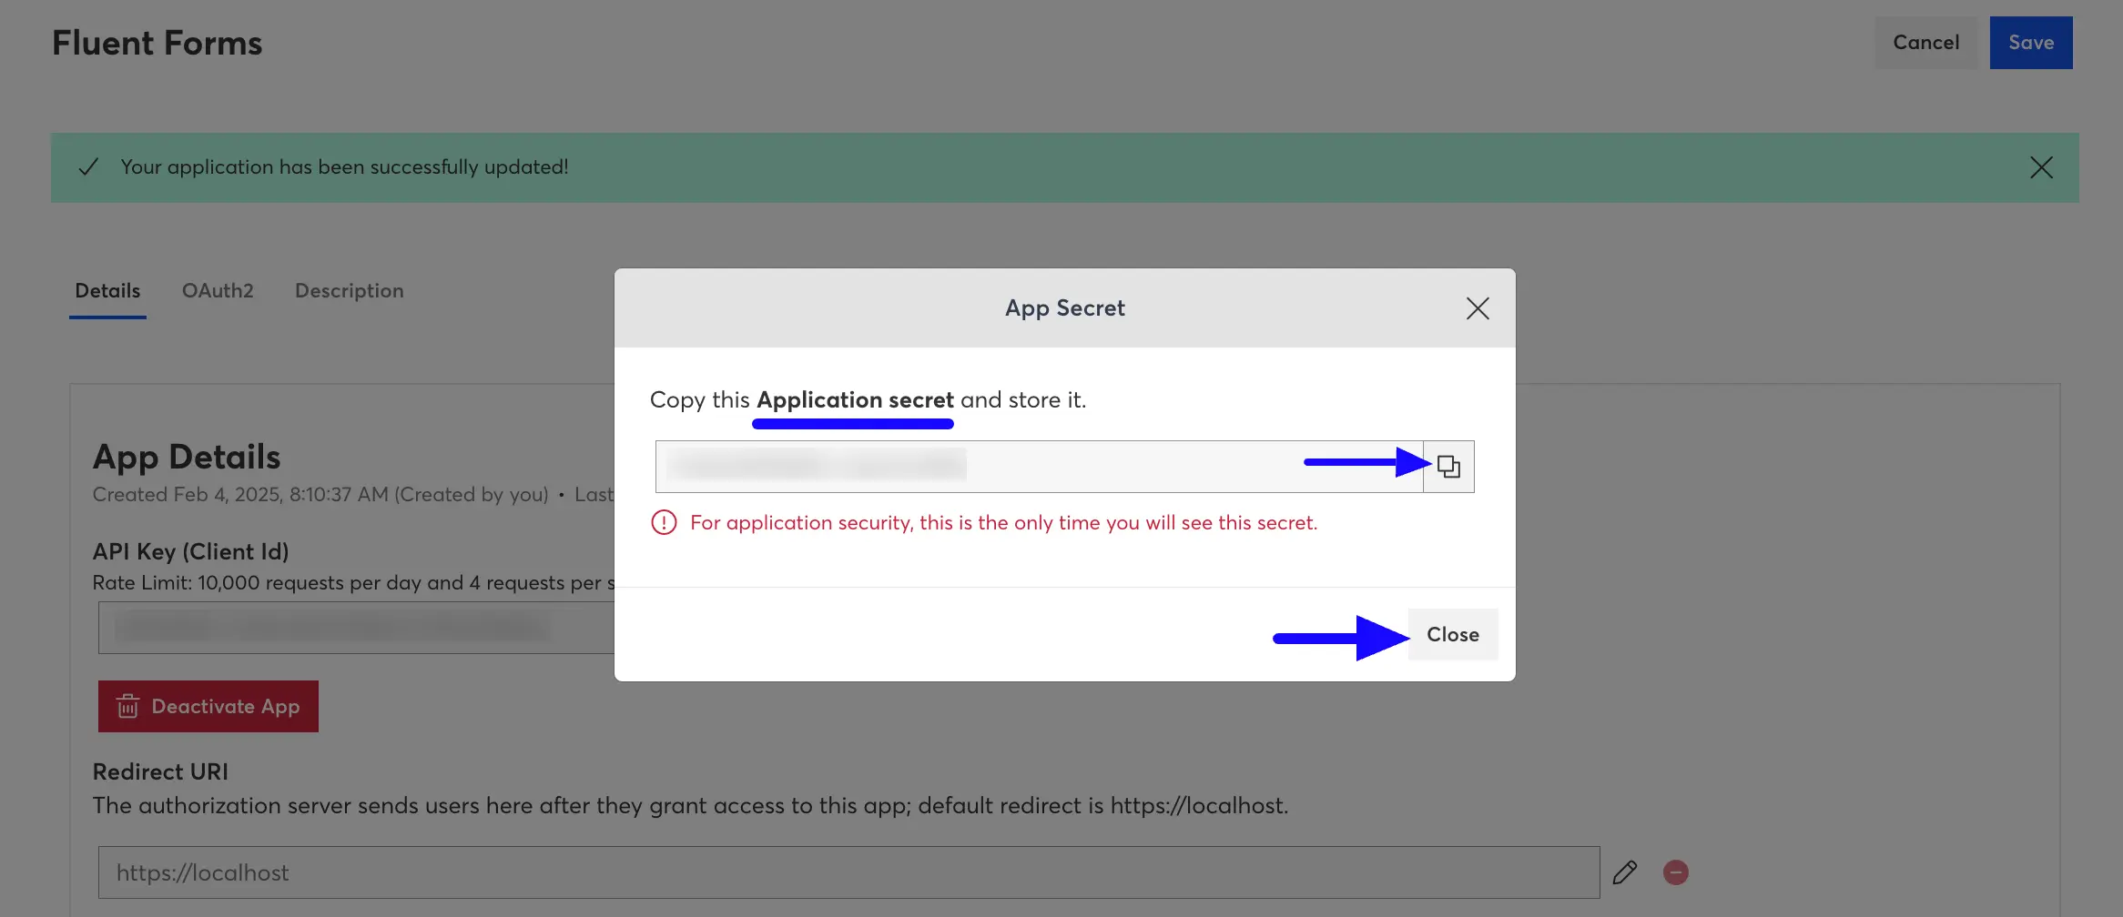Open the Description tab
Viewport: 2123px width, 917px height.
[350, 291]
